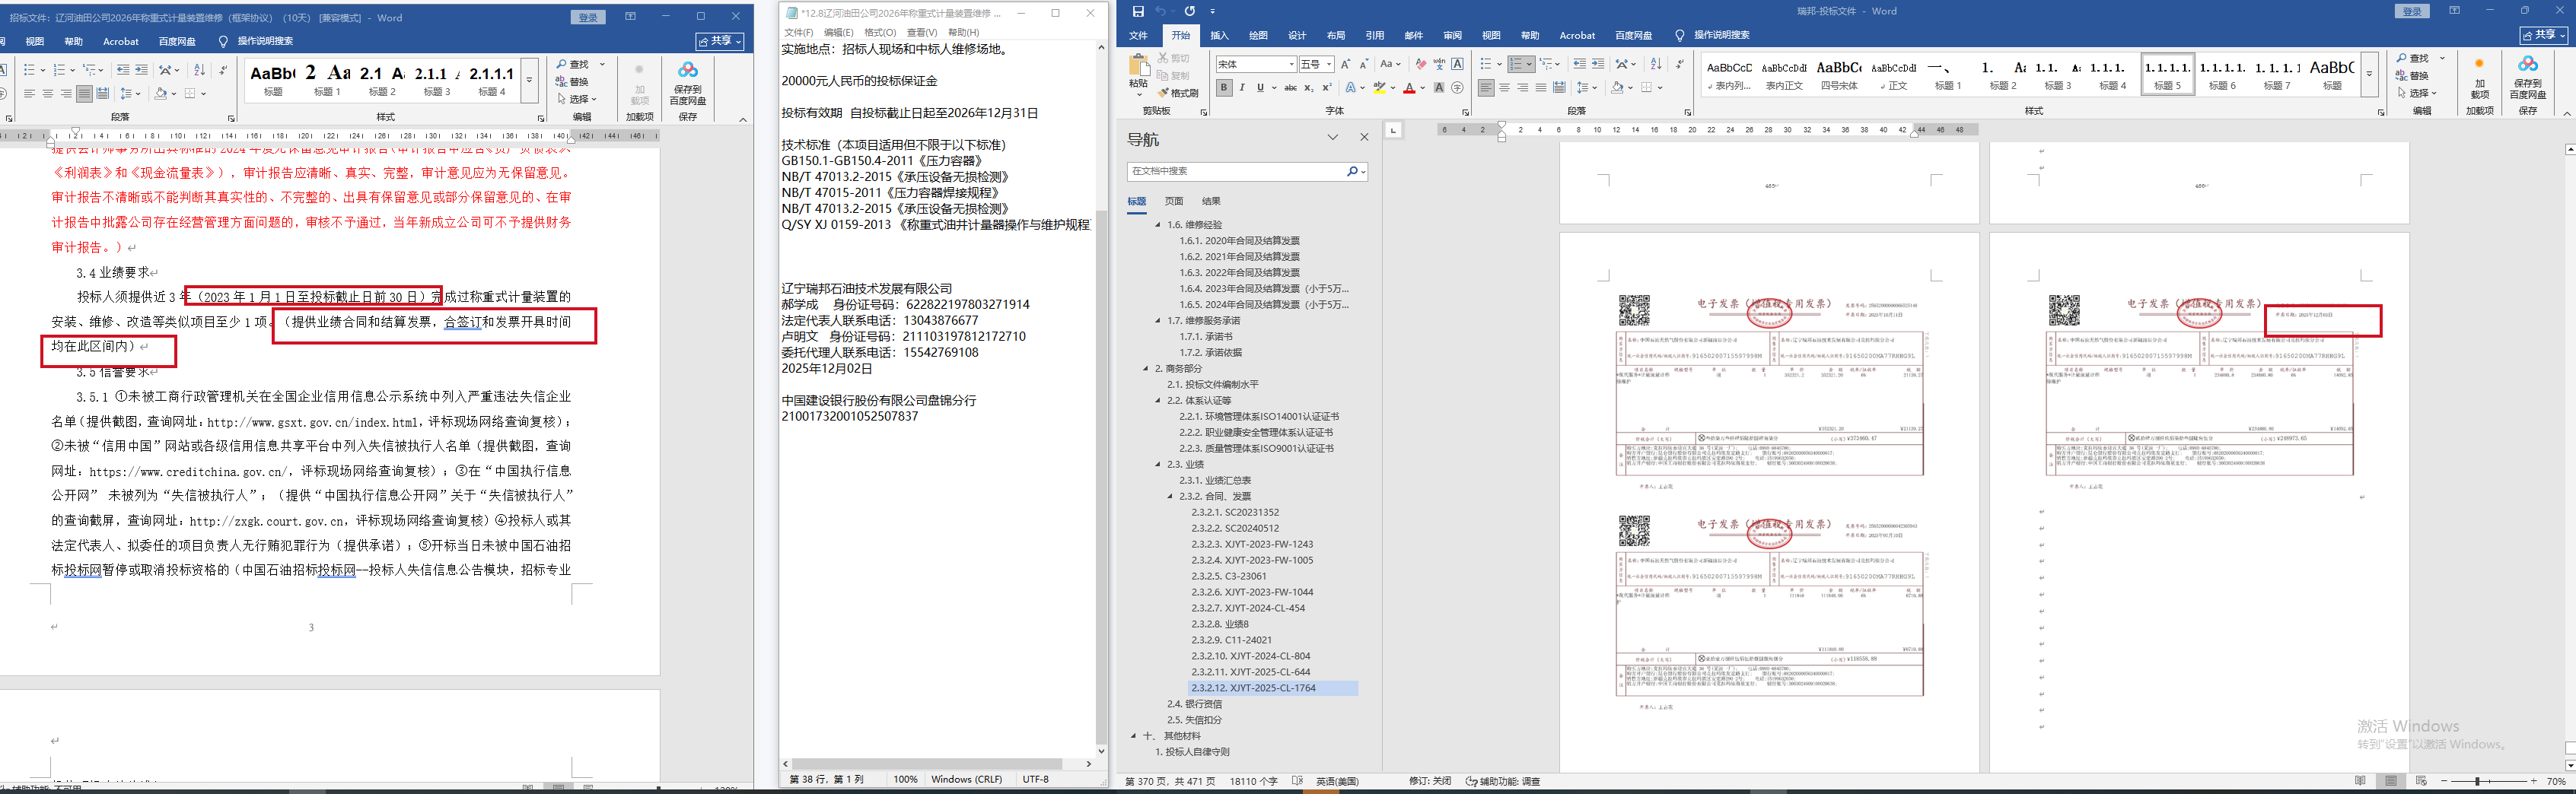
Task: Adjust the zoom slider in right Word status bar
Action: (x=2478, y=781)
